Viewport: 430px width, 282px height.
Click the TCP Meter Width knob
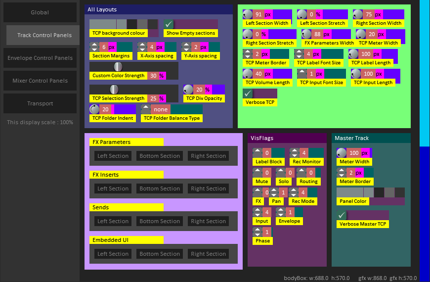pos(361,34)
